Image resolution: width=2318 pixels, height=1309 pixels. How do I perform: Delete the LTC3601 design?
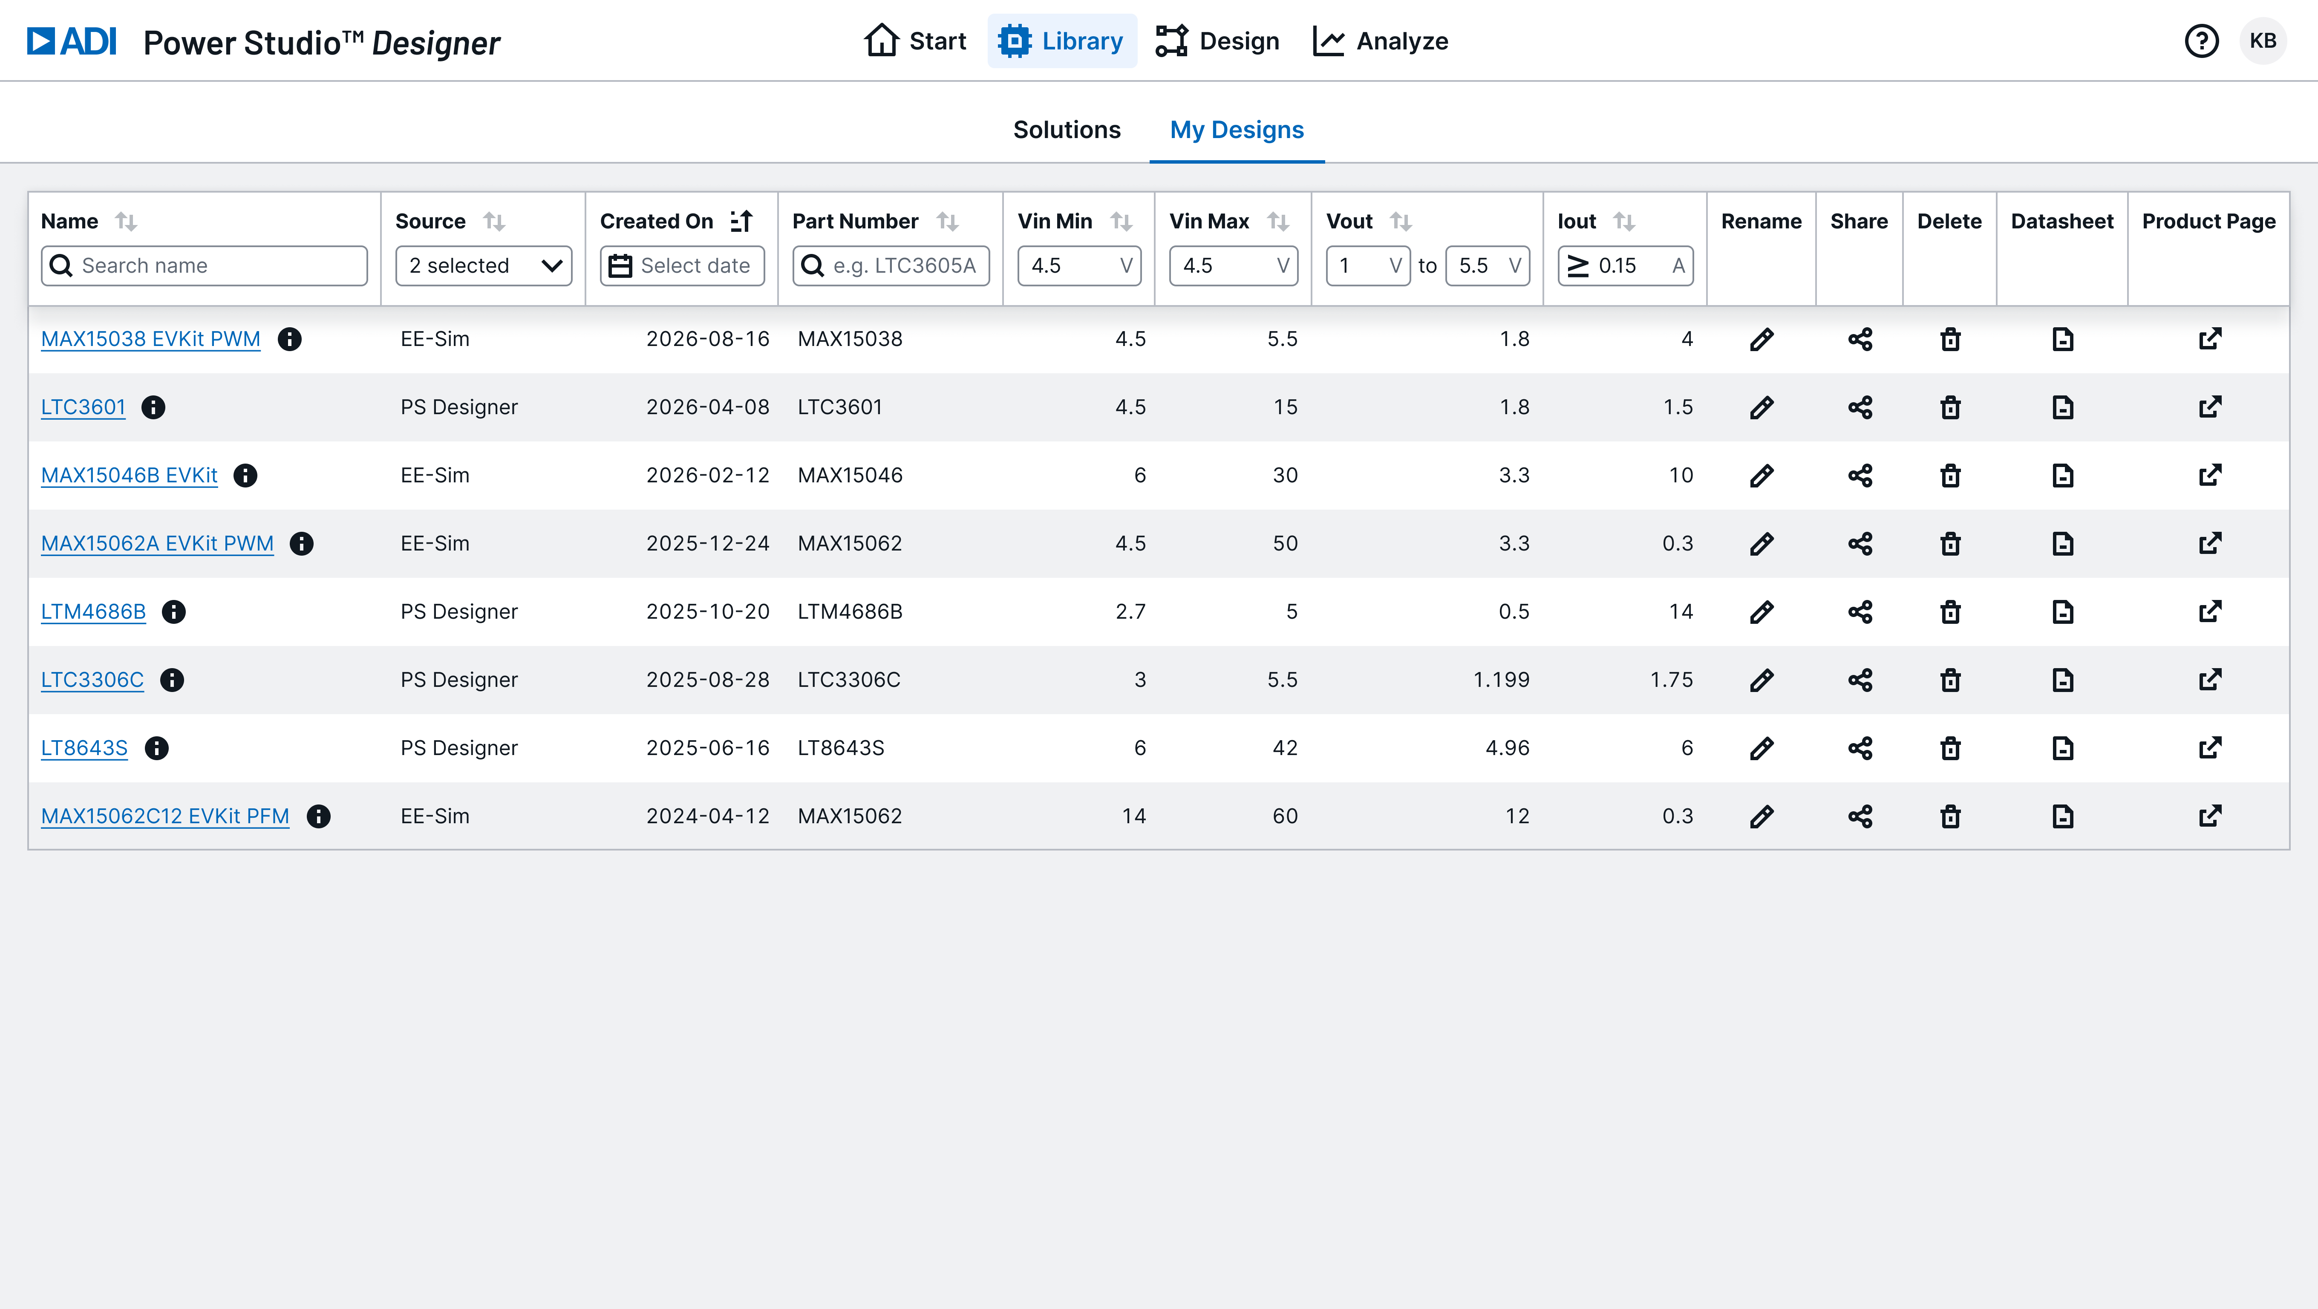click(x=1950, y=407)
